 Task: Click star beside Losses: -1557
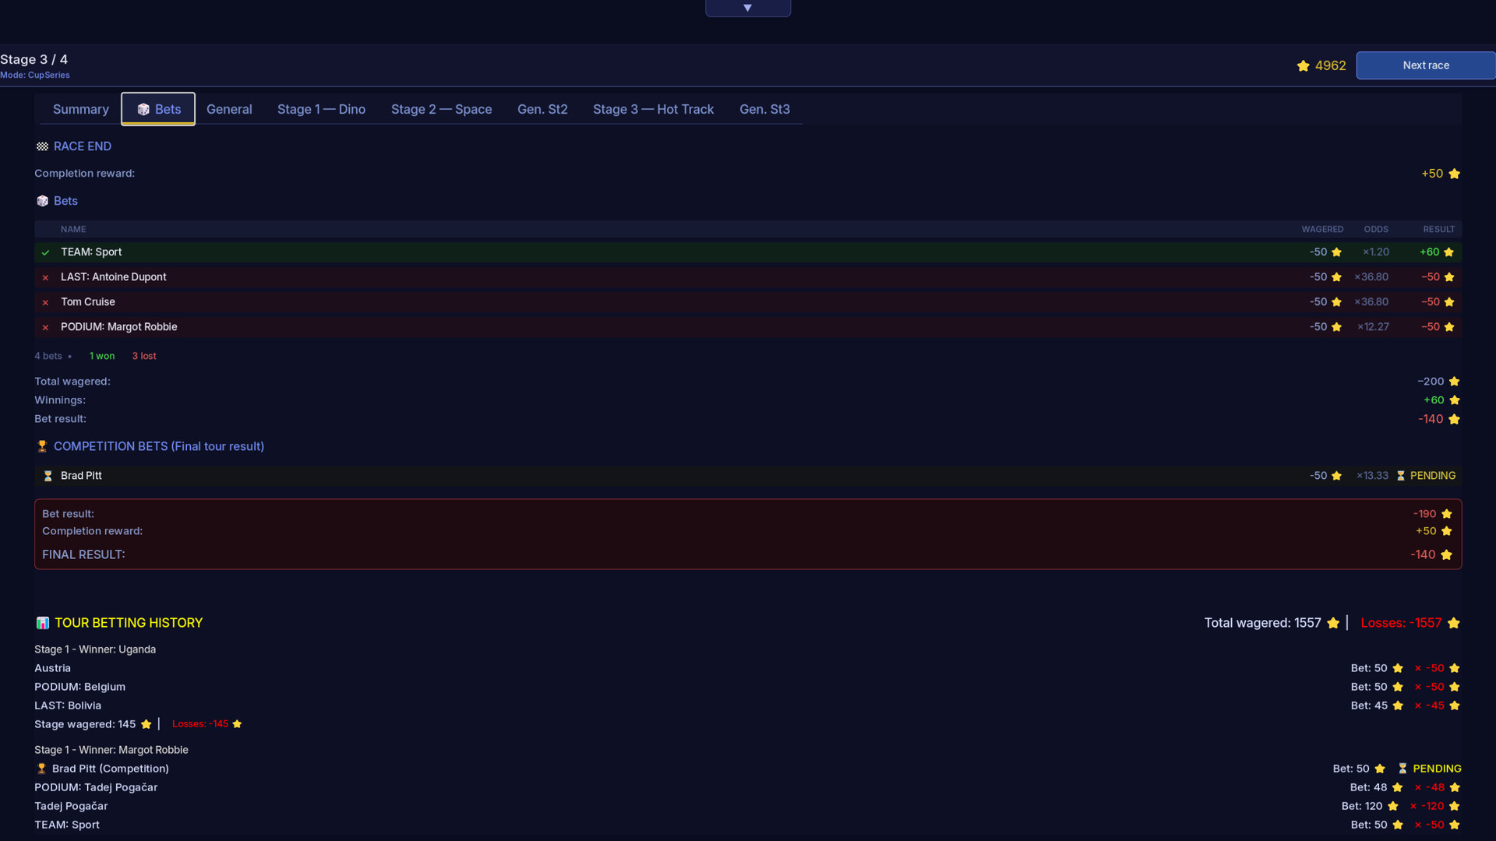coord(1453,623)
